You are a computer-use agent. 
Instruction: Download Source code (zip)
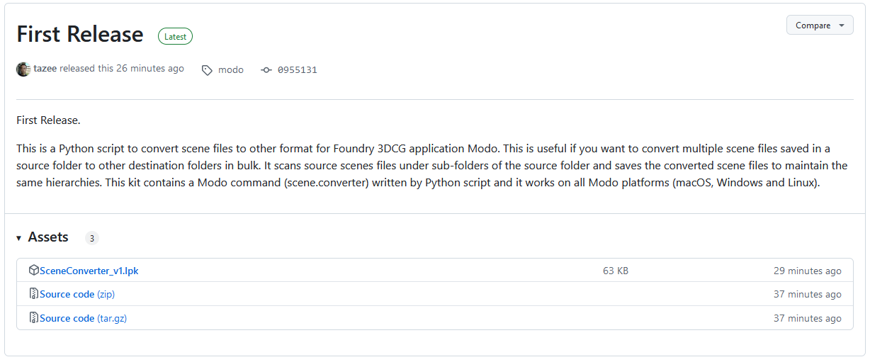pos(77,294)
